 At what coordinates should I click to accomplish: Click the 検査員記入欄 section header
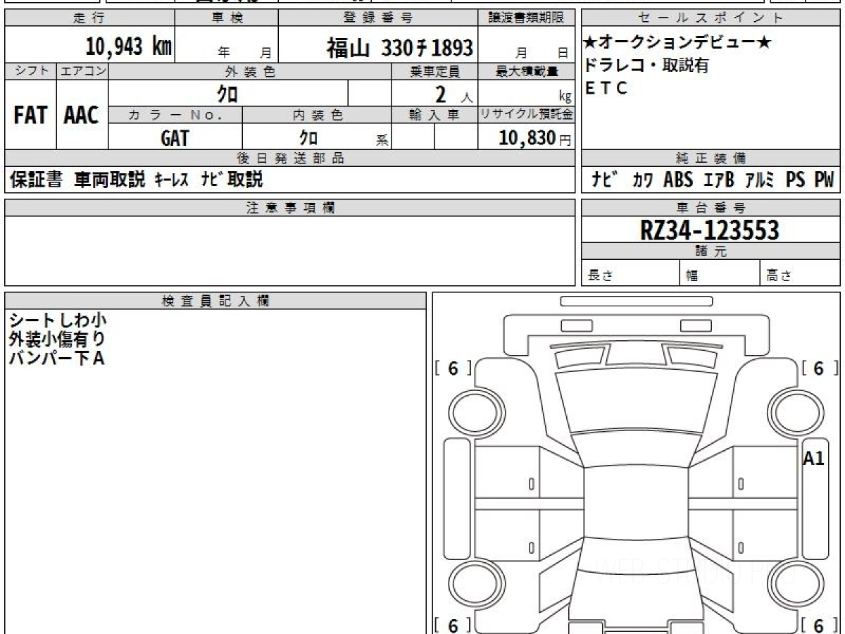215,301
